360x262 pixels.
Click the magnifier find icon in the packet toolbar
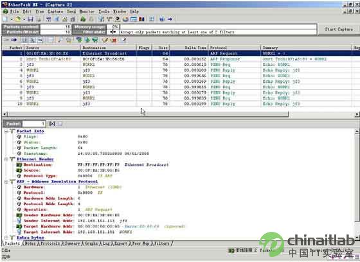click(60, 40)
